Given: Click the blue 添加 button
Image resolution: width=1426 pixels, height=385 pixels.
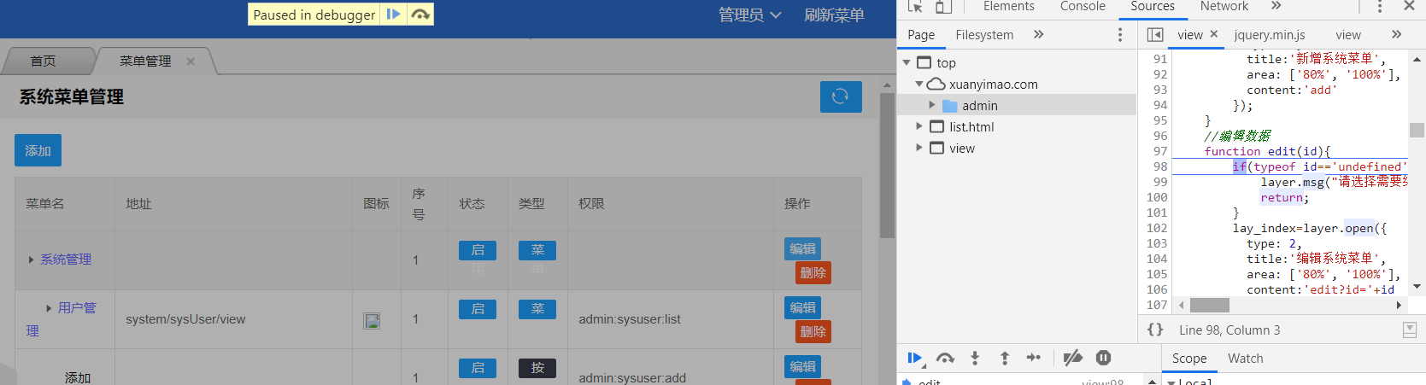Looking at the screenshot, I should [38, 150].
